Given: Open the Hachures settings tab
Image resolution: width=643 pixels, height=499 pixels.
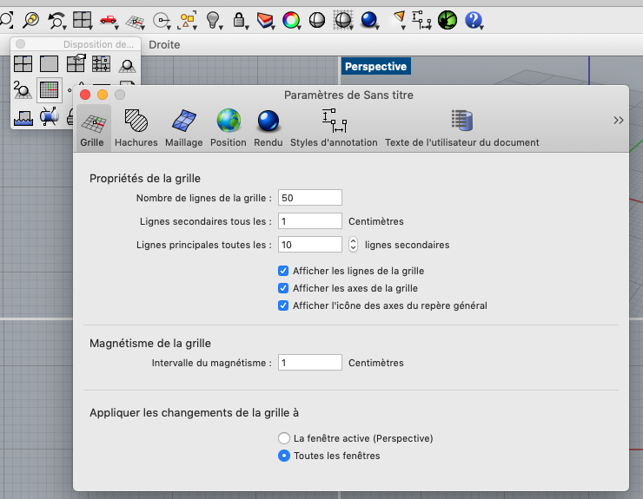Looking at the screenshot, I should [x=136, y=128].
